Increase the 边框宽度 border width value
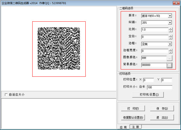Viewport: 181px width, 130px height. pos(170,50)
